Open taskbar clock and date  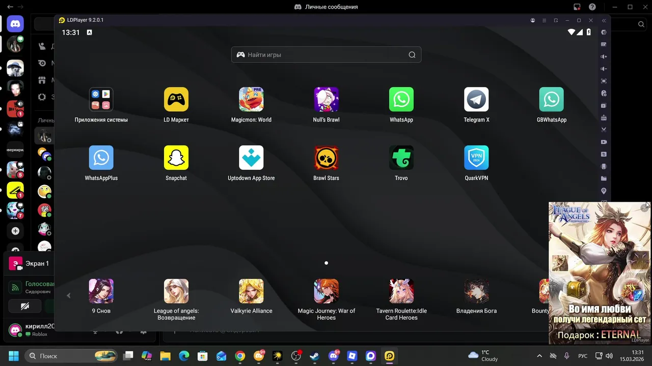(632, 356)
